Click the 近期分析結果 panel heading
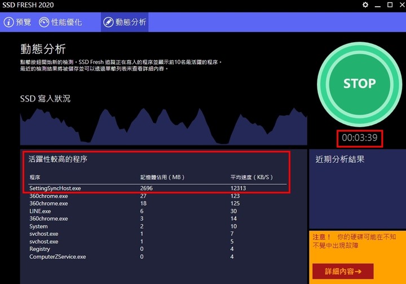The image size is (406, 284). tap(339, 159)
